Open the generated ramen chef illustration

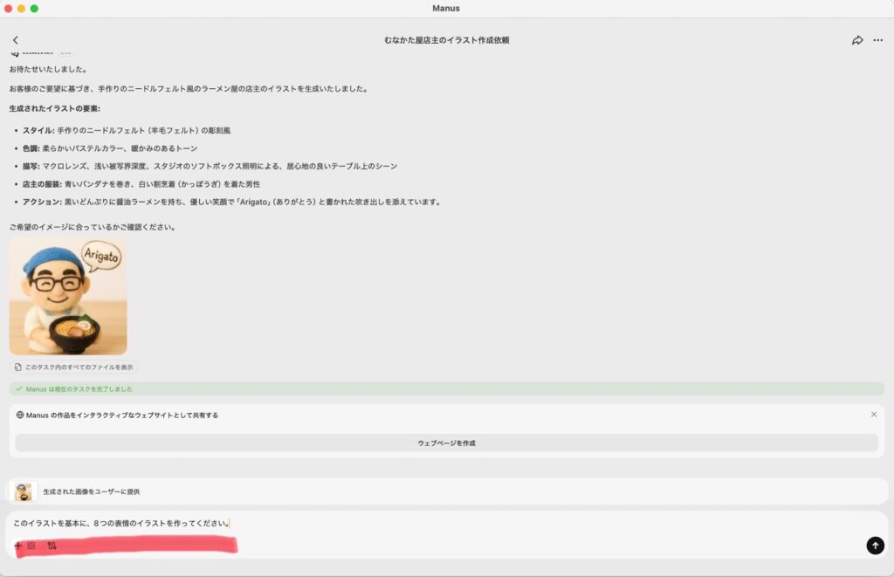[x=68, y=296]
